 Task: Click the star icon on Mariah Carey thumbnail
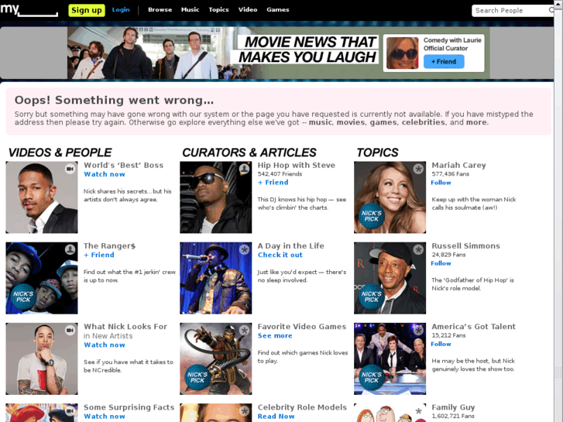418,169
